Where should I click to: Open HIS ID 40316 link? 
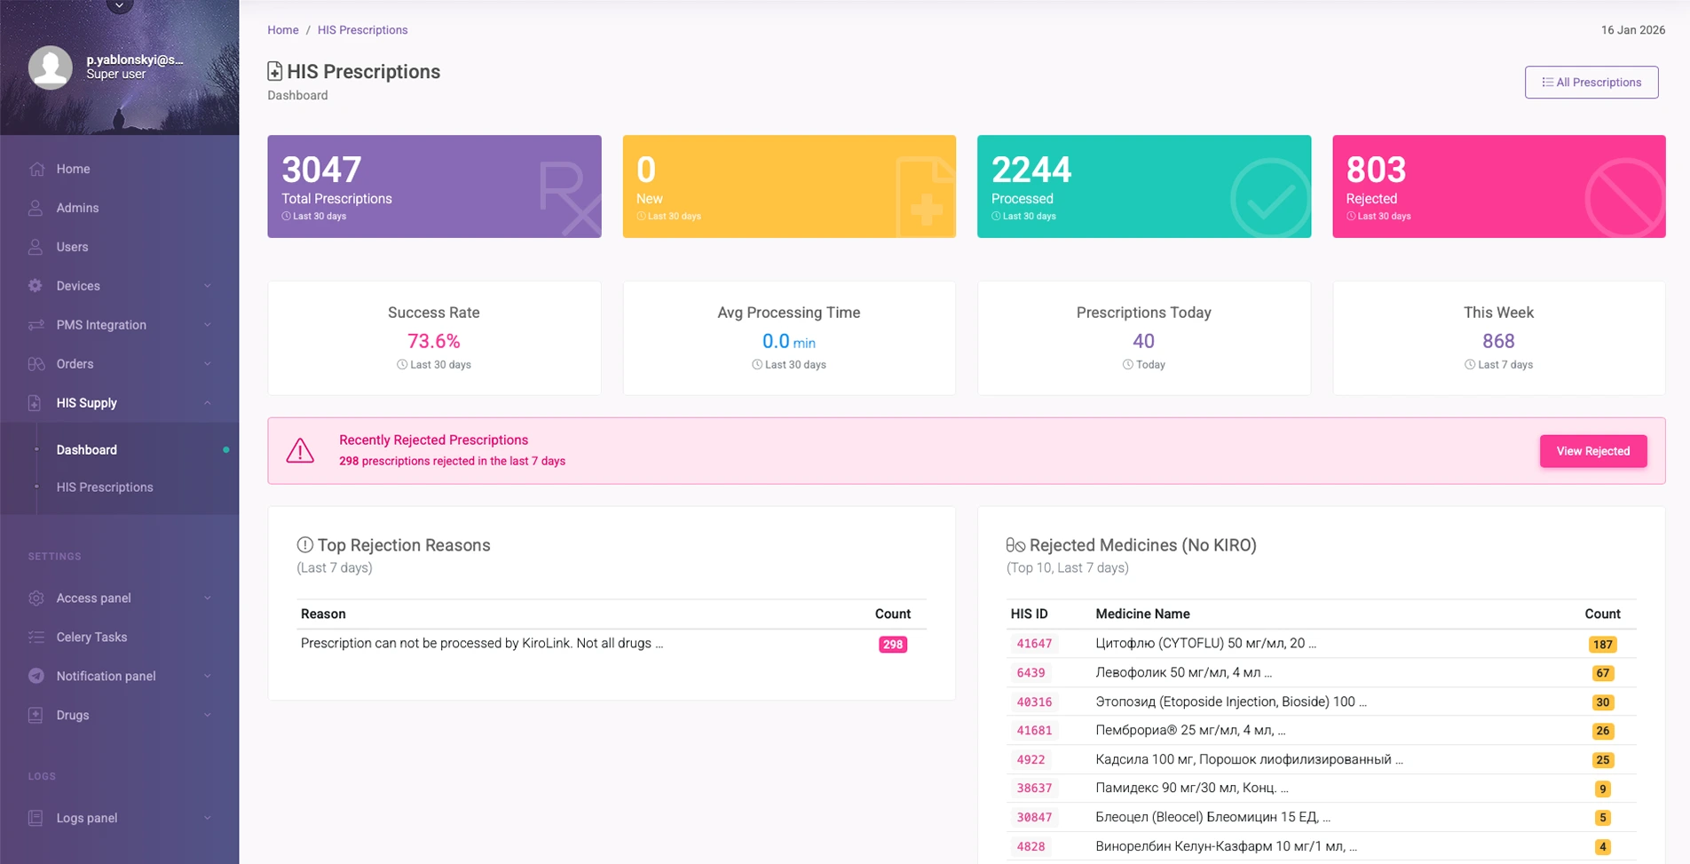click(1034, 702)
